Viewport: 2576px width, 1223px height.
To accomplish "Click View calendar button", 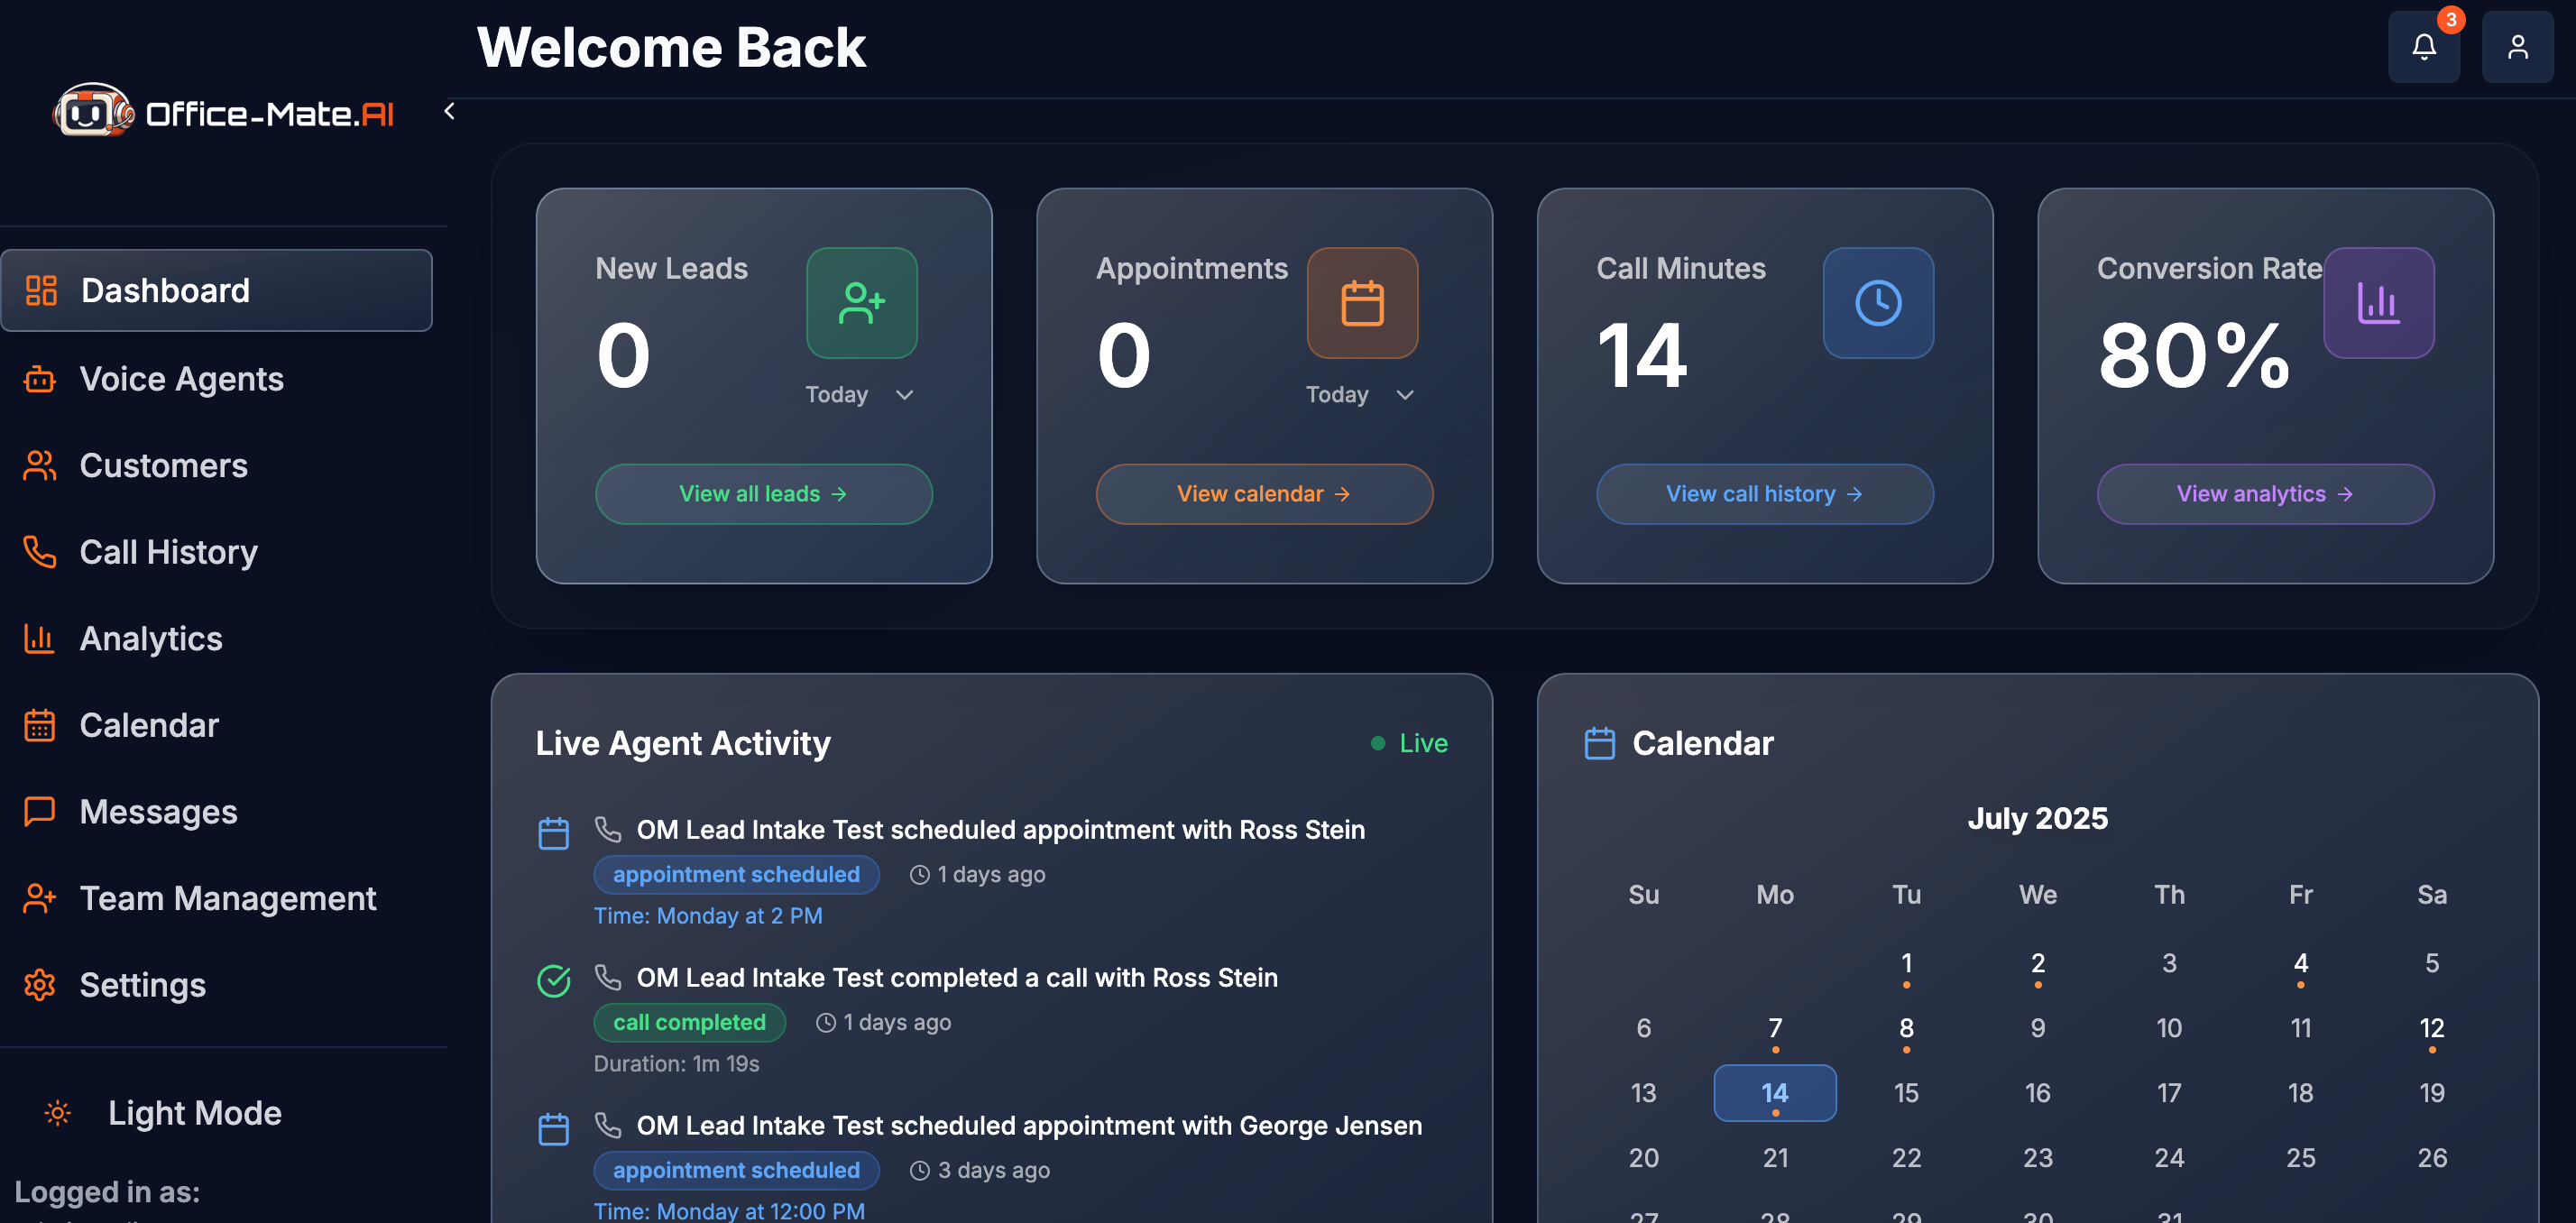I will (1264, 494).
